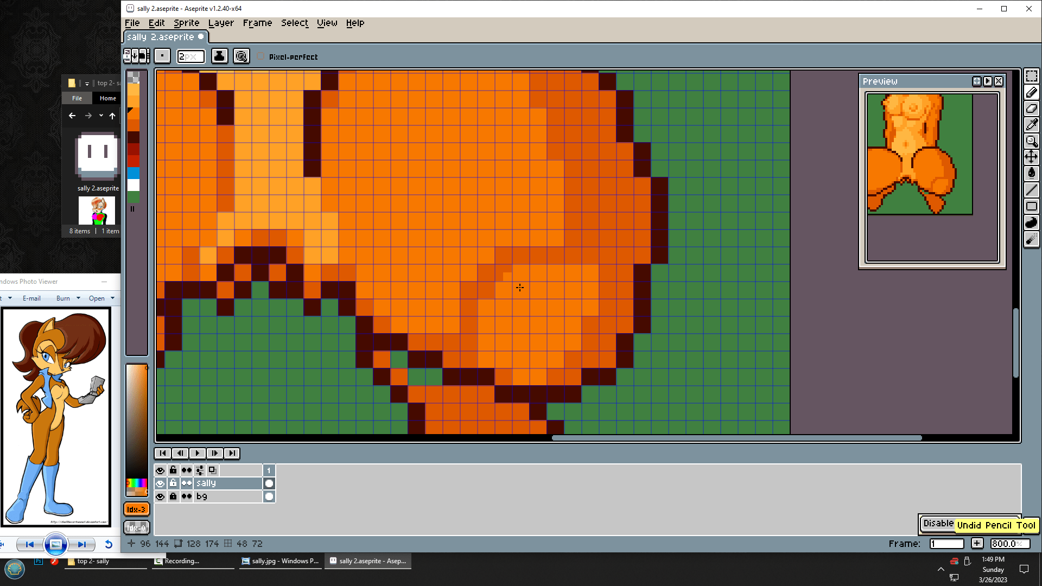Open the brush type selector

click(162, 56)
